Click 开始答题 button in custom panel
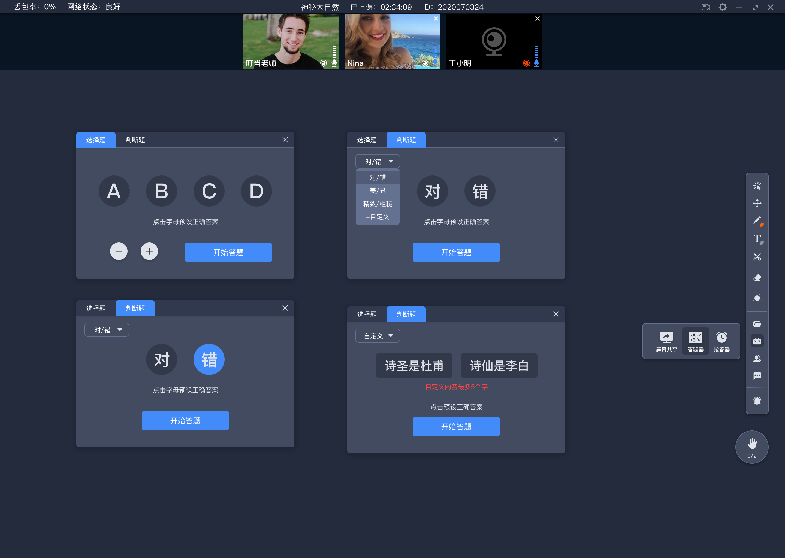 tap(456, 426)
